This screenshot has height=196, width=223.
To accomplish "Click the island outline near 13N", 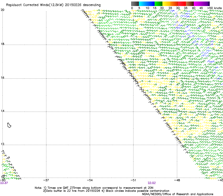I will point(9,125).
